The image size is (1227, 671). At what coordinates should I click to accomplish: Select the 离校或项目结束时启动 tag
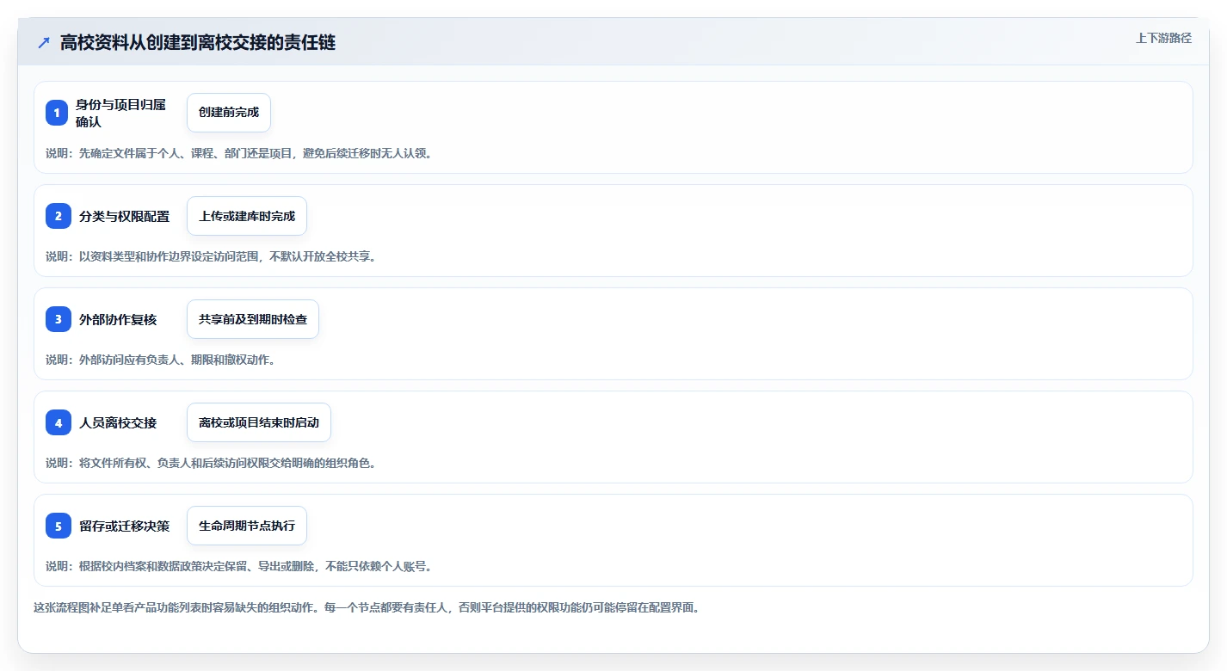tap(259, 422)
